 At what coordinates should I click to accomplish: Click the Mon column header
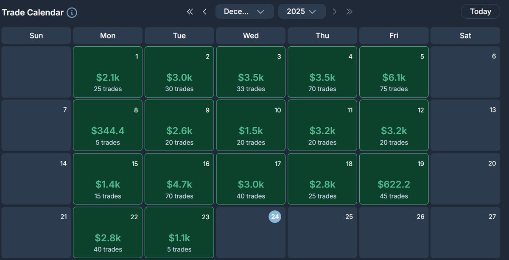coord(108,36)
